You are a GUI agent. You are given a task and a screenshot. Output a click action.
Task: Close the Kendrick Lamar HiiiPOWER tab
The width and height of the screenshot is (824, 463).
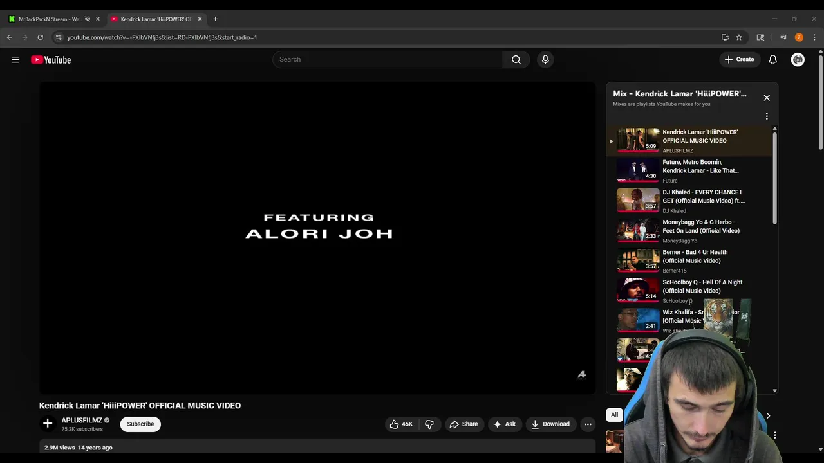click(200, 19)
